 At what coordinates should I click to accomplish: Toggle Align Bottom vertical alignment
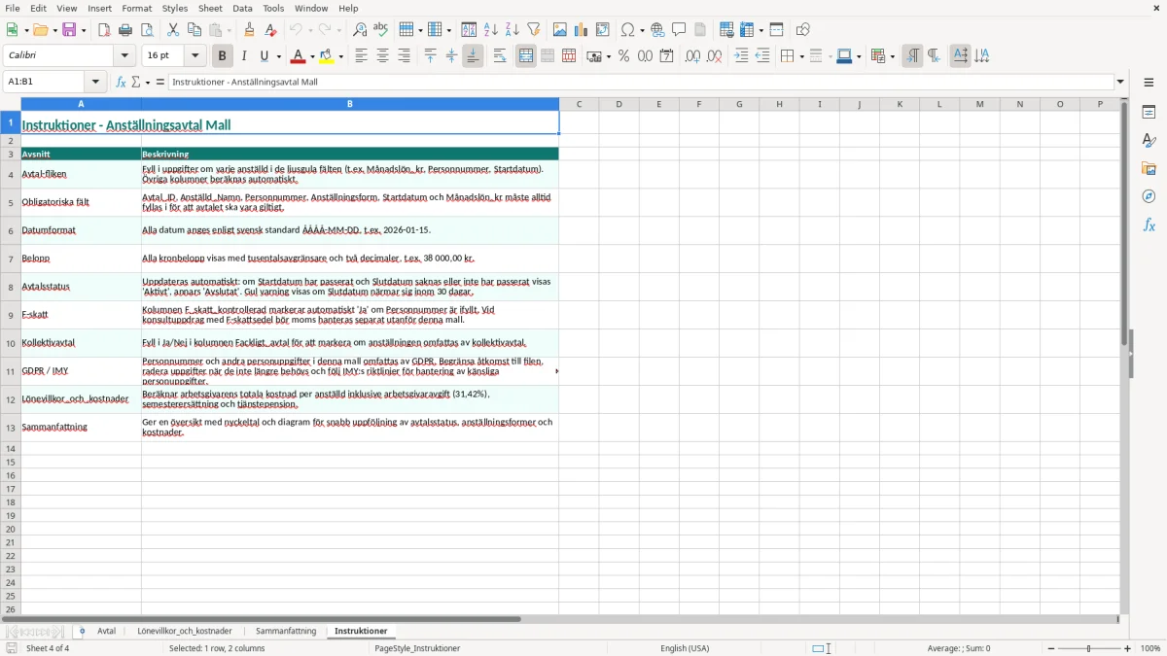473,56
